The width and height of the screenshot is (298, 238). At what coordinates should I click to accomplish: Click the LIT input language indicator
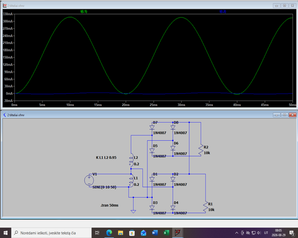[266, 233]
